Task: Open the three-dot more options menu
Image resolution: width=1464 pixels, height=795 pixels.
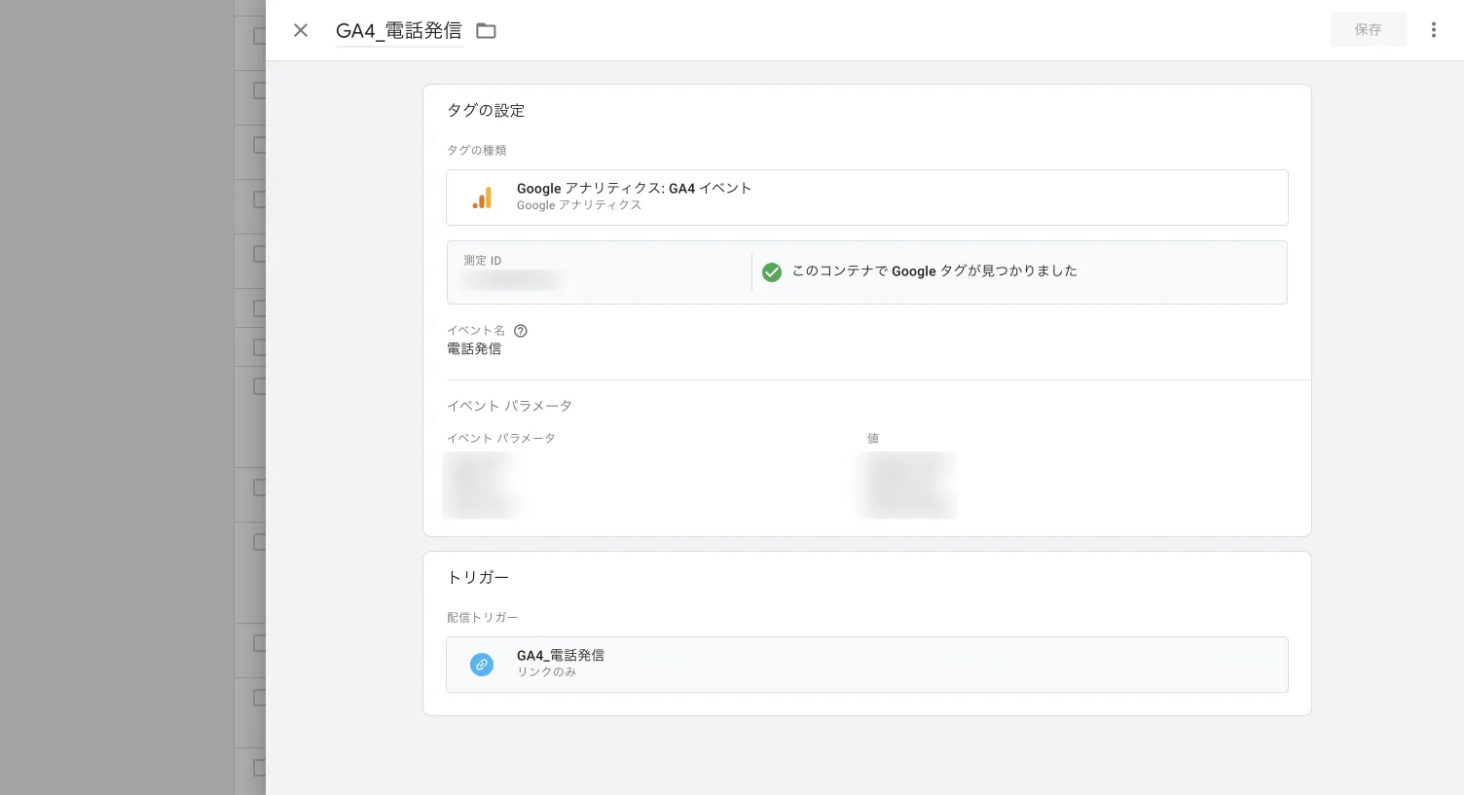Action: click(1433, 30)
